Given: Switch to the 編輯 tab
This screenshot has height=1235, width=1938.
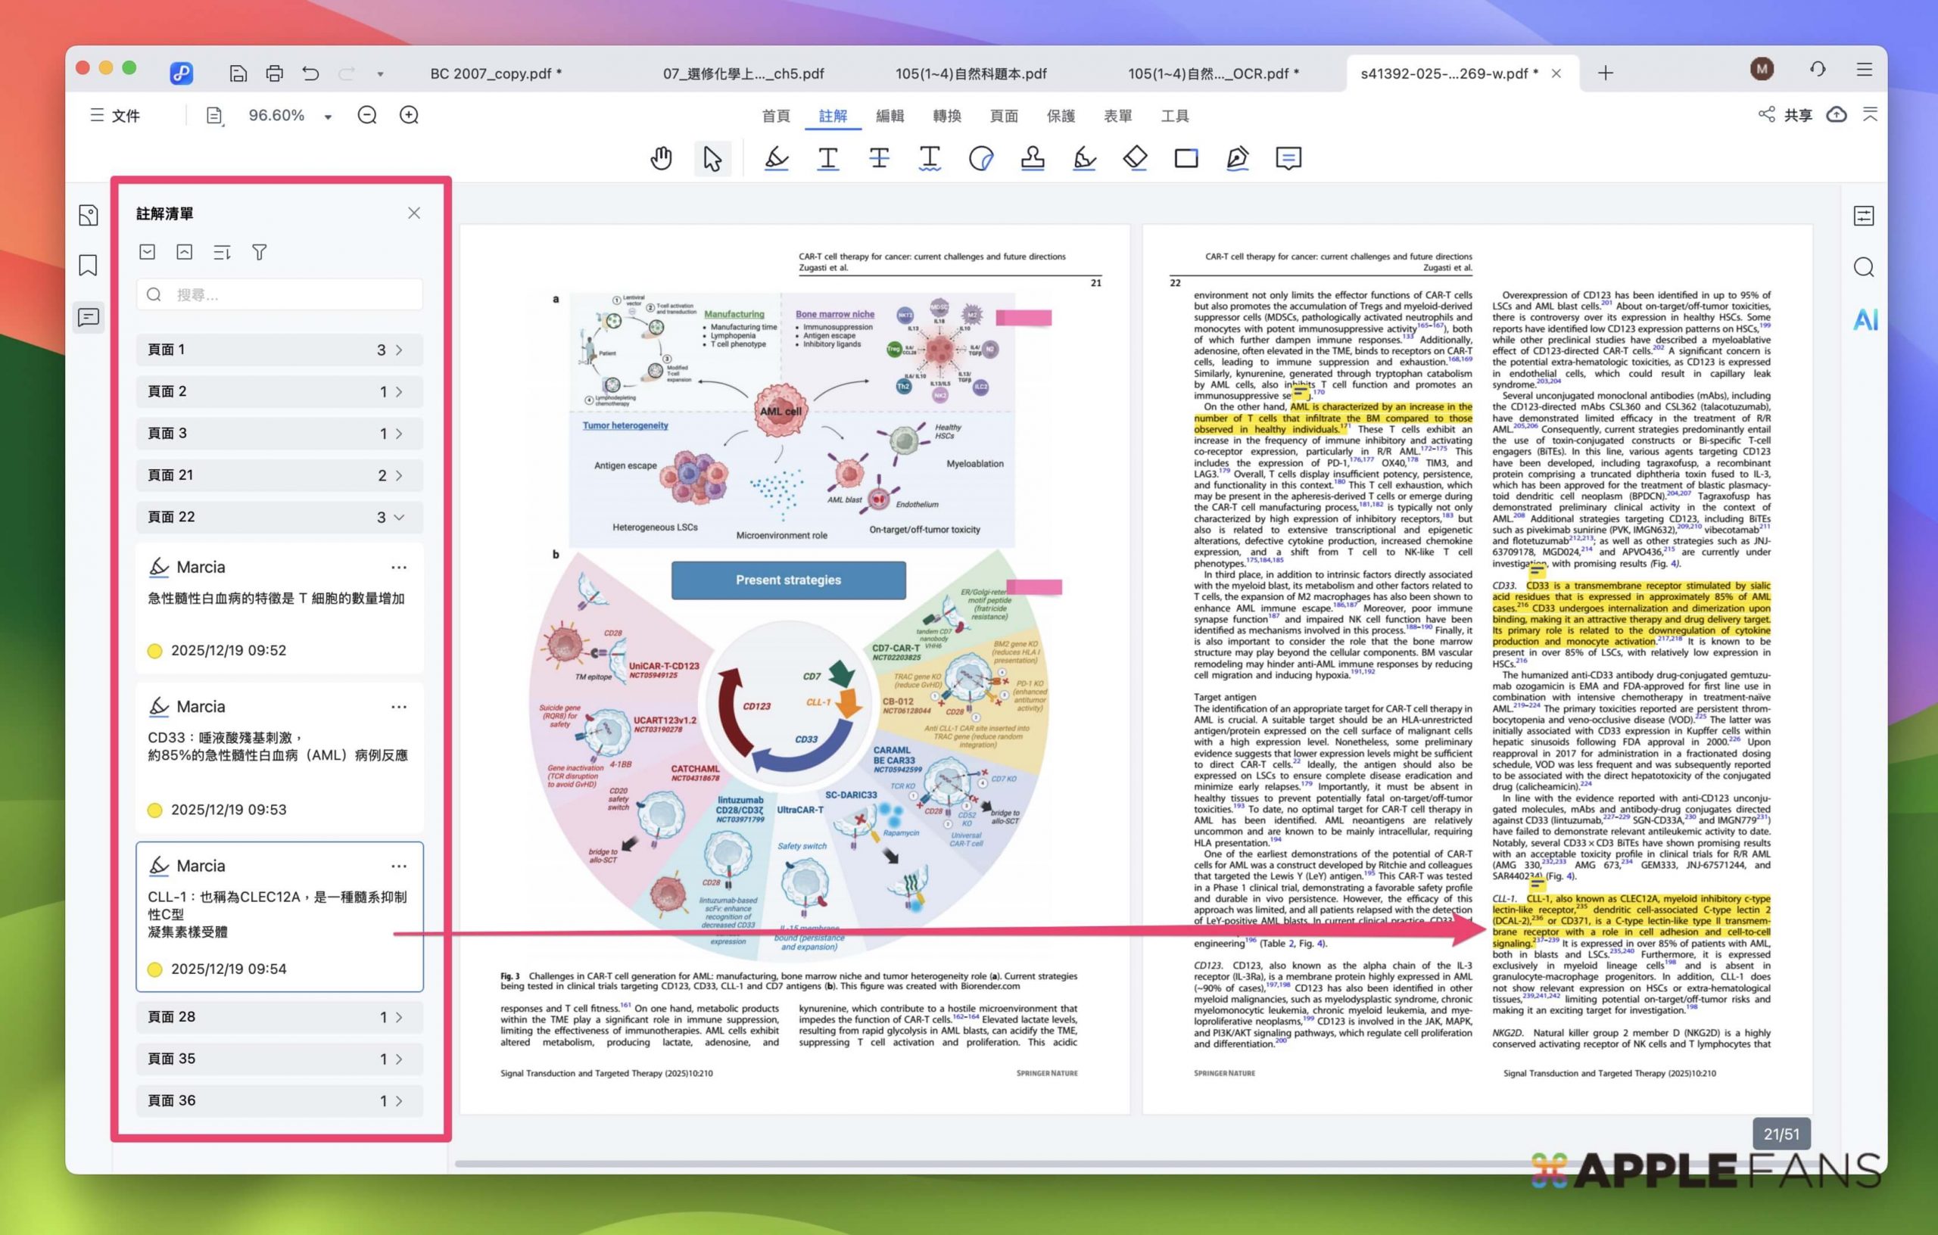Looking at the screenshot, I should (x=890, y=116).
